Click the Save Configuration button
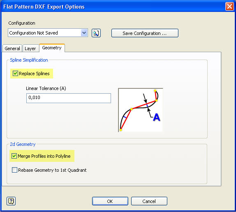Screen dimensions: 236x212 (x=145, y=33)
